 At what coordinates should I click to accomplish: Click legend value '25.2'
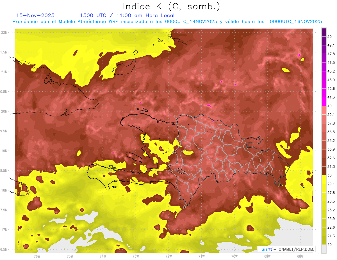[331, 210]
